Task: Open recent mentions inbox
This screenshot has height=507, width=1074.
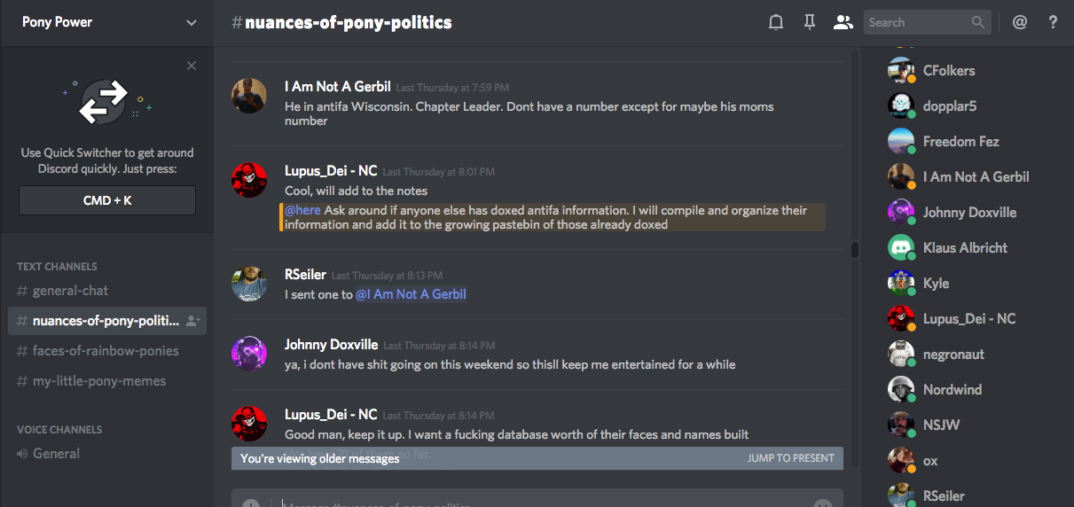Action: click(1020, 23)
